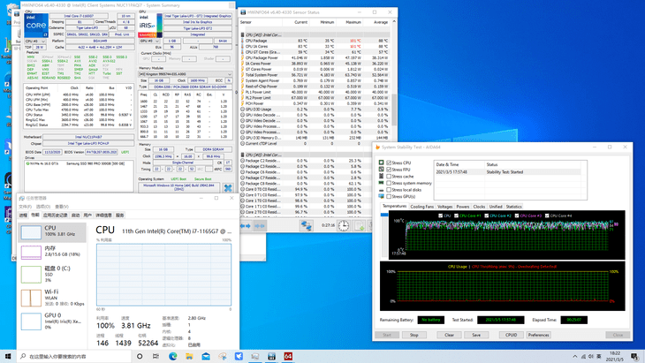Switch to the Cooling Fans tab
Image resolution: width=645 pixels, height=363 pixels.
[x=422, y=207]
